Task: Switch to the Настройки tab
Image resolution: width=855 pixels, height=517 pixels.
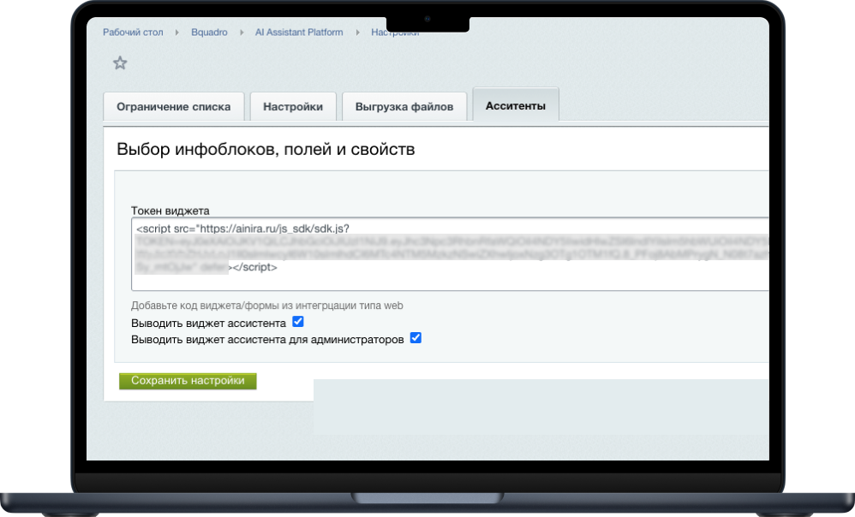Action: [293, 107]
